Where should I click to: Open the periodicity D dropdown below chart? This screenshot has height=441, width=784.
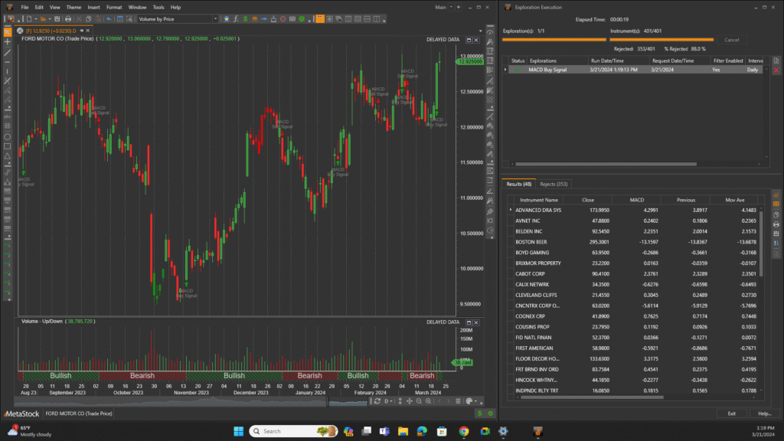click(389, 401)
